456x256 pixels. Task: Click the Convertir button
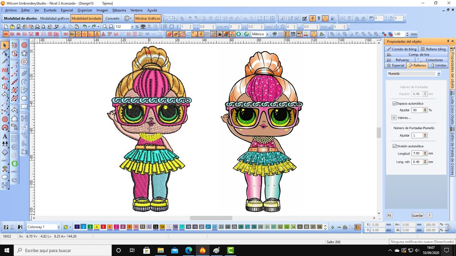pos(113,18)
